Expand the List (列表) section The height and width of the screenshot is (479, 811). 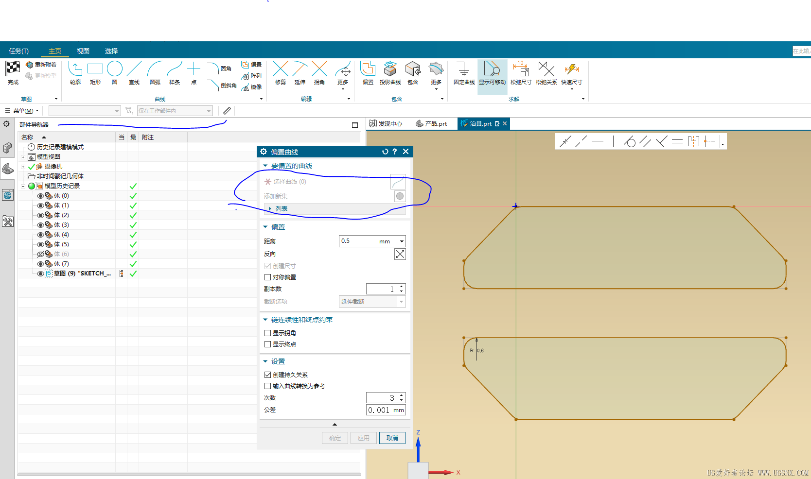coord(270,209)
